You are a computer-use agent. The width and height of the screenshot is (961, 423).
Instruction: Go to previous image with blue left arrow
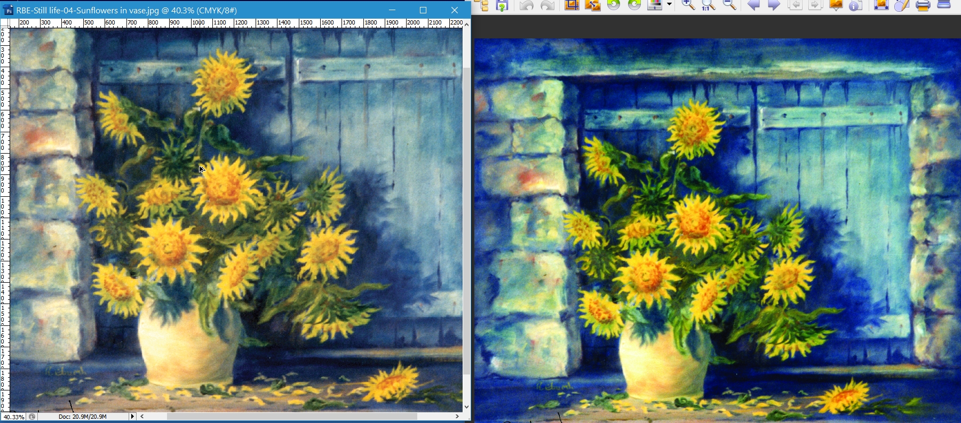pos(753,5)
